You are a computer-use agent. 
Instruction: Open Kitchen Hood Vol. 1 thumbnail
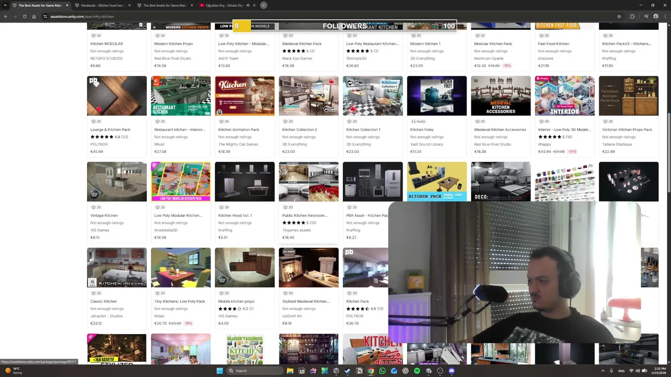245,182
